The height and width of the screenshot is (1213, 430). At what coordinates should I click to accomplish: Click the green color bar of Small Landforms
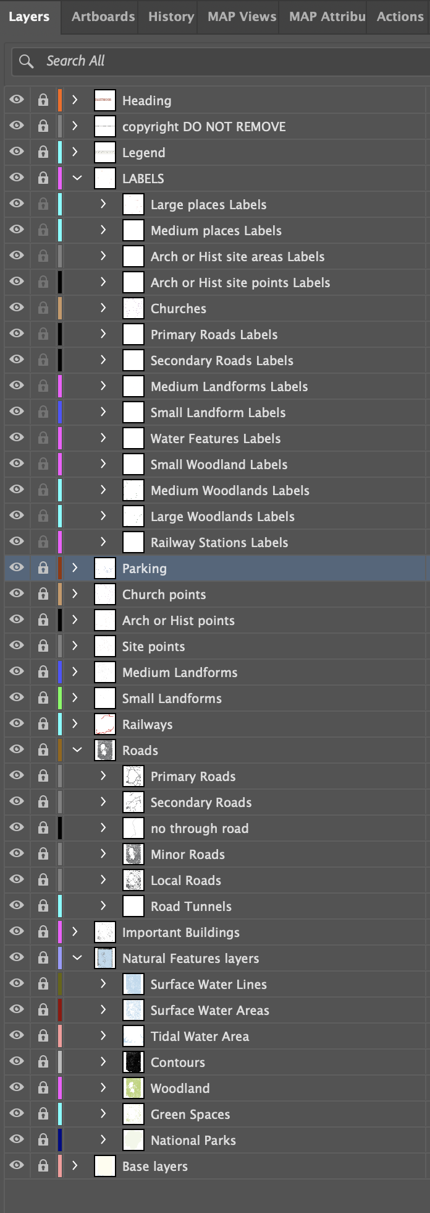click(60, 698)
